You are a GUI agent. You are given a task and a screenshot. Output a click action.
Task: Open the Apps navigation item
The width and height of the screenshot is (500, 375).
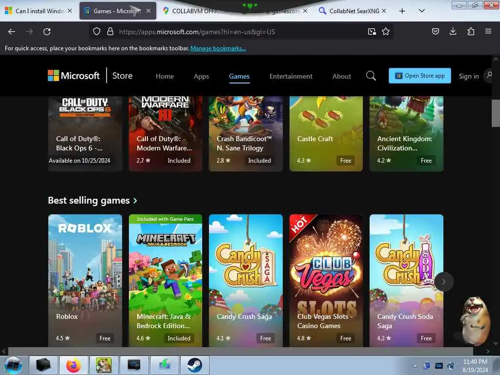click(201, 76)
